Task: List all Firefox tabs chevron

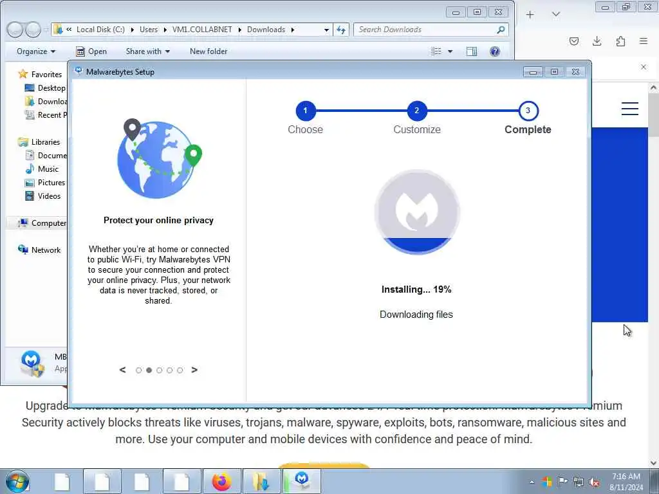Action: pos(555,15)
